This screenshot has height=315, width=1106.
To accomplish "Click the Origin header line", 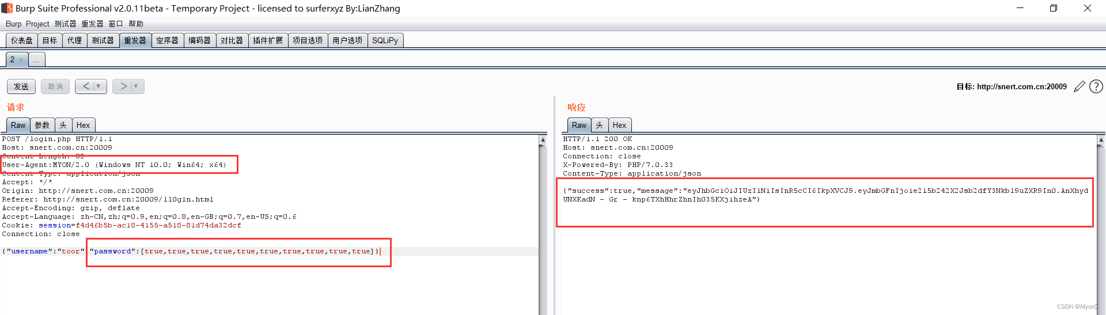I will pos(78,191).
